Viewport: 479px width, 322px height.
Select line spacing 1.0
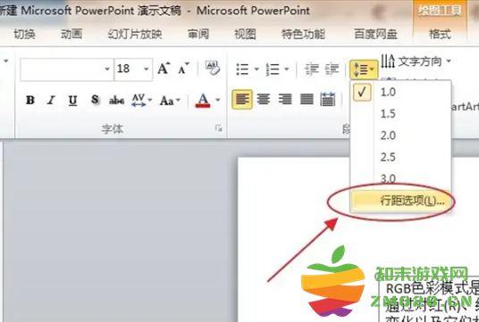click(400, 92)
